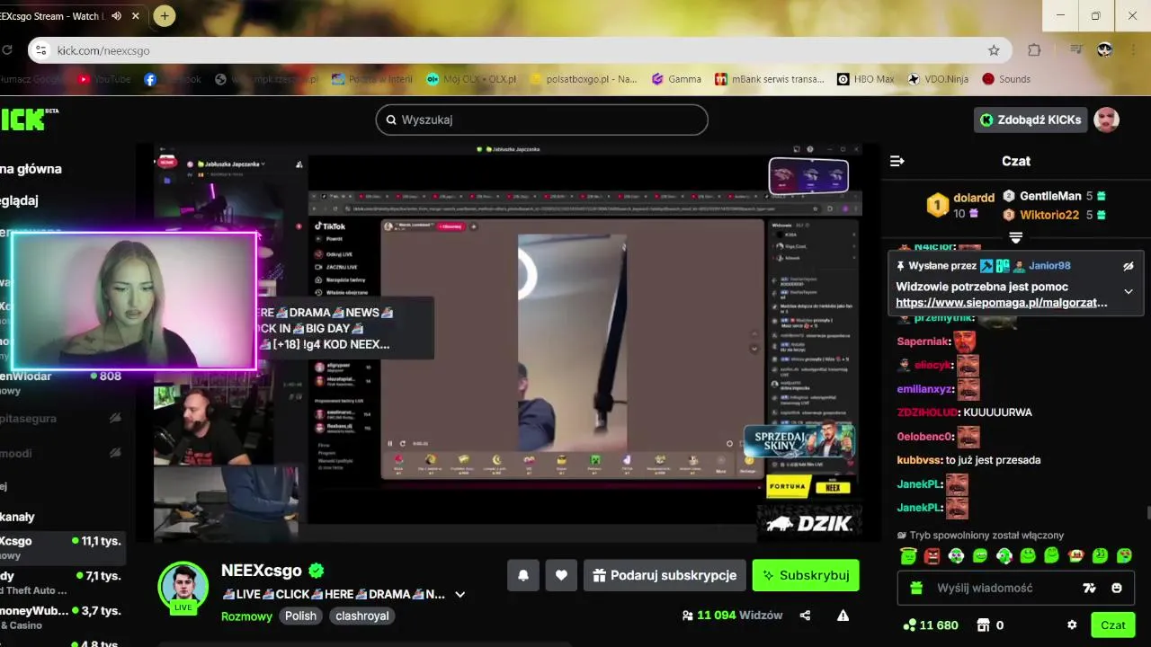Open the 7TV emote icon in message box

tap(1090, 588)
